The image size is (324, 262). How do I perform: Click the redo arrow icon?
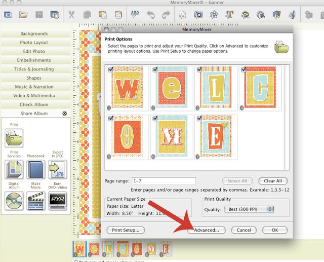coord(166,15)
